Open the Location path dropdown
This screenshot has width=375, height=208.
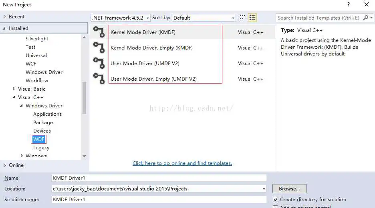pyautogui.click(x=264, y=189)
